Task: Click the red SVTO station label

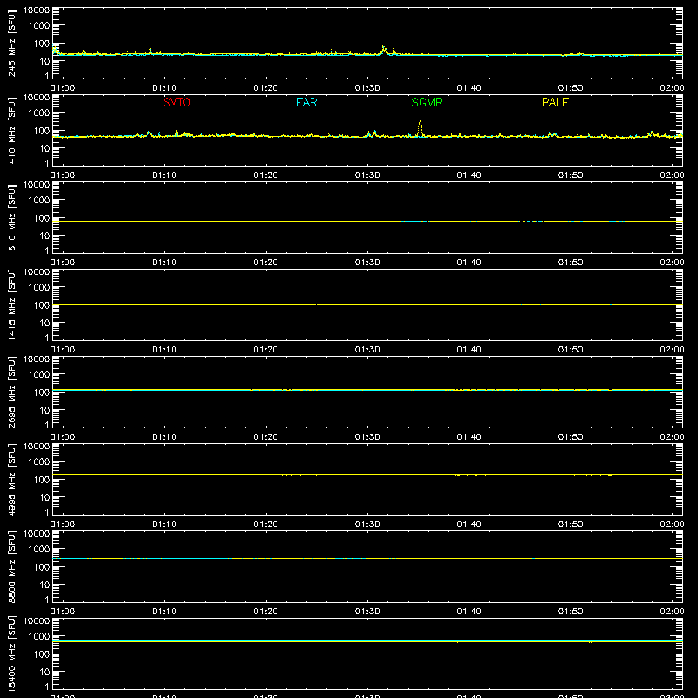Action: point(177,102)
